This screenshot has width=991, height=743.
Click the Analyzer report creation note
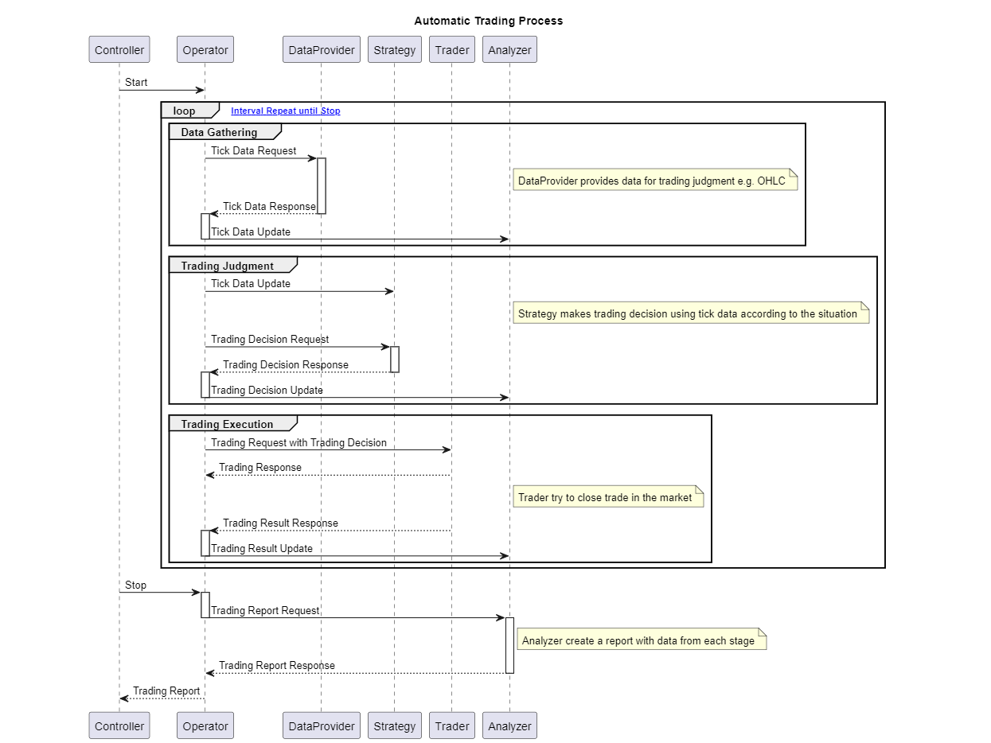(641, 639)
